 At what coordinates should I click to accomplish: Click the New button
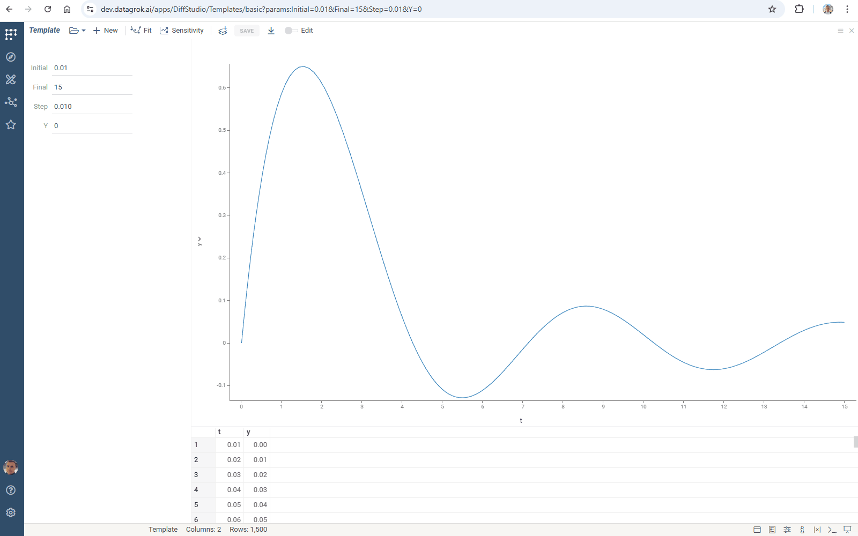click(x=106, y=31)
